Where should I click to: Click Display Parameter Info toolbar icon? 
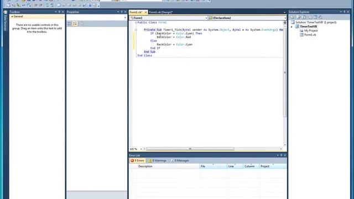click(x=13, y=5)
